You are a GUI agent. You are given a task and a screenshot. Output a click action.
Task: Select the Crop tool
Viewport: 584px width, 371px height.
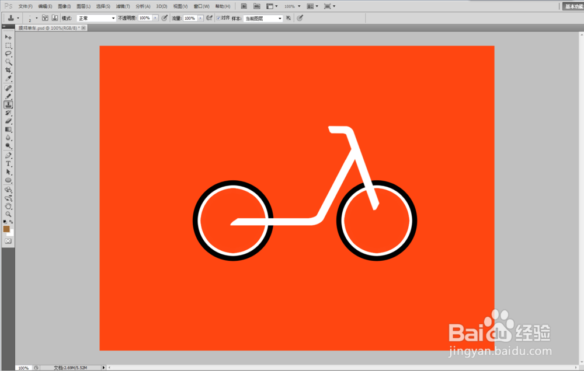point(8,70)
